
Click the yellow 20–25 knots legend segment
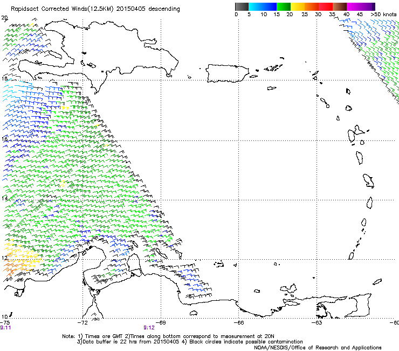point(298,6)
